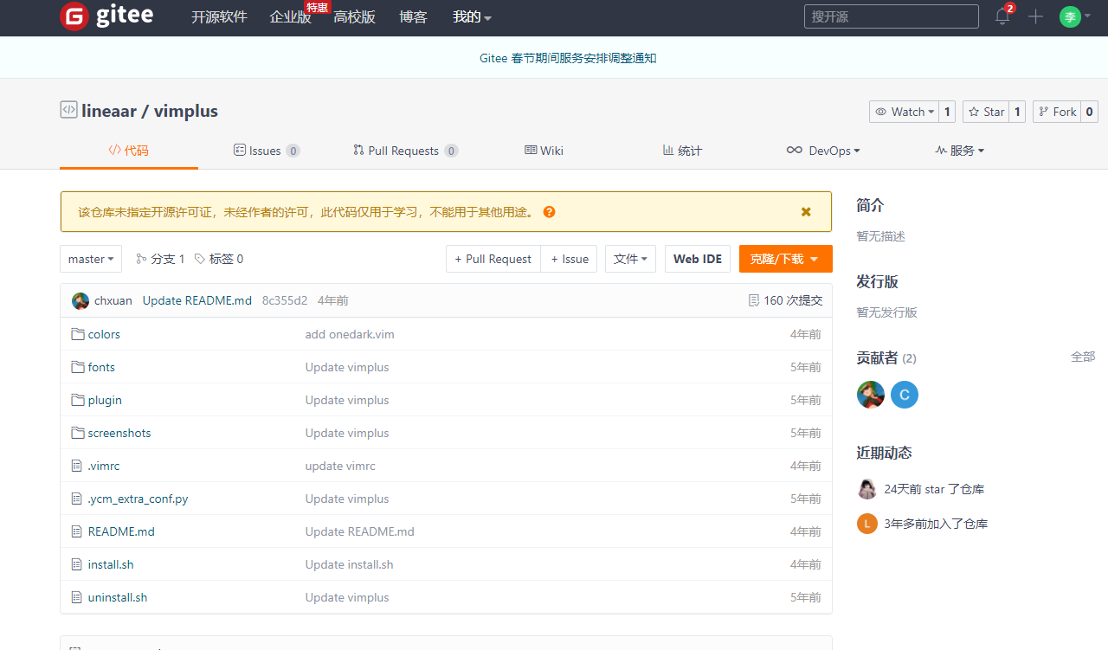Click your account avatar in the top bar
This screenshot has width=1108, height=650.
click(x=1070, y=16)
